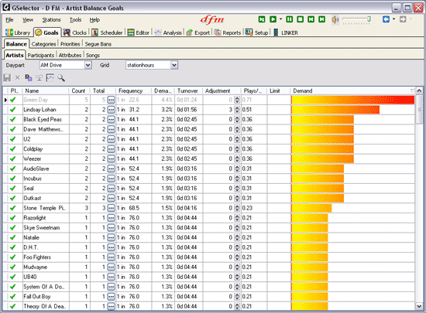The width and height of the screenshot is (426, 313).
Task: Switch to the Segue Bans tab
Action: click(98, 44)
